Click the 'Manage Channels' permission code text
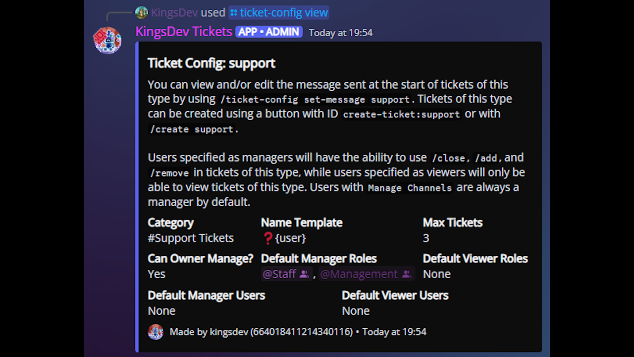The image size is (634, 357). [x=410, y=188]
